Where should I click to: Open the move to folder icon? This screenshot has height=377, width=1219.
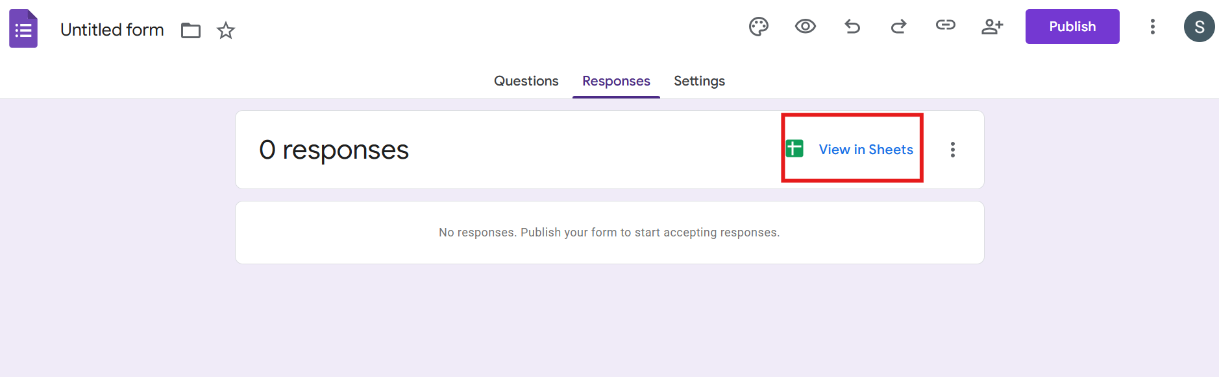191,30
